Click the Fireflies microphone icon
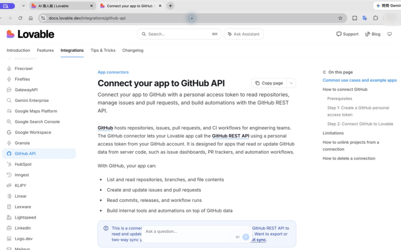The height and width of the screenshot is (250, 401). (x=9, y=79)
